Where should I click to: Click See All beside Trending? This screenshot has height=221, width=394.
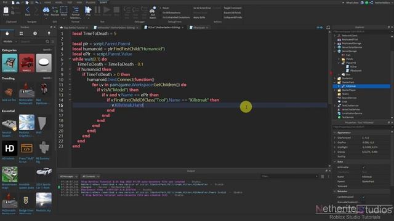(47, 78)
